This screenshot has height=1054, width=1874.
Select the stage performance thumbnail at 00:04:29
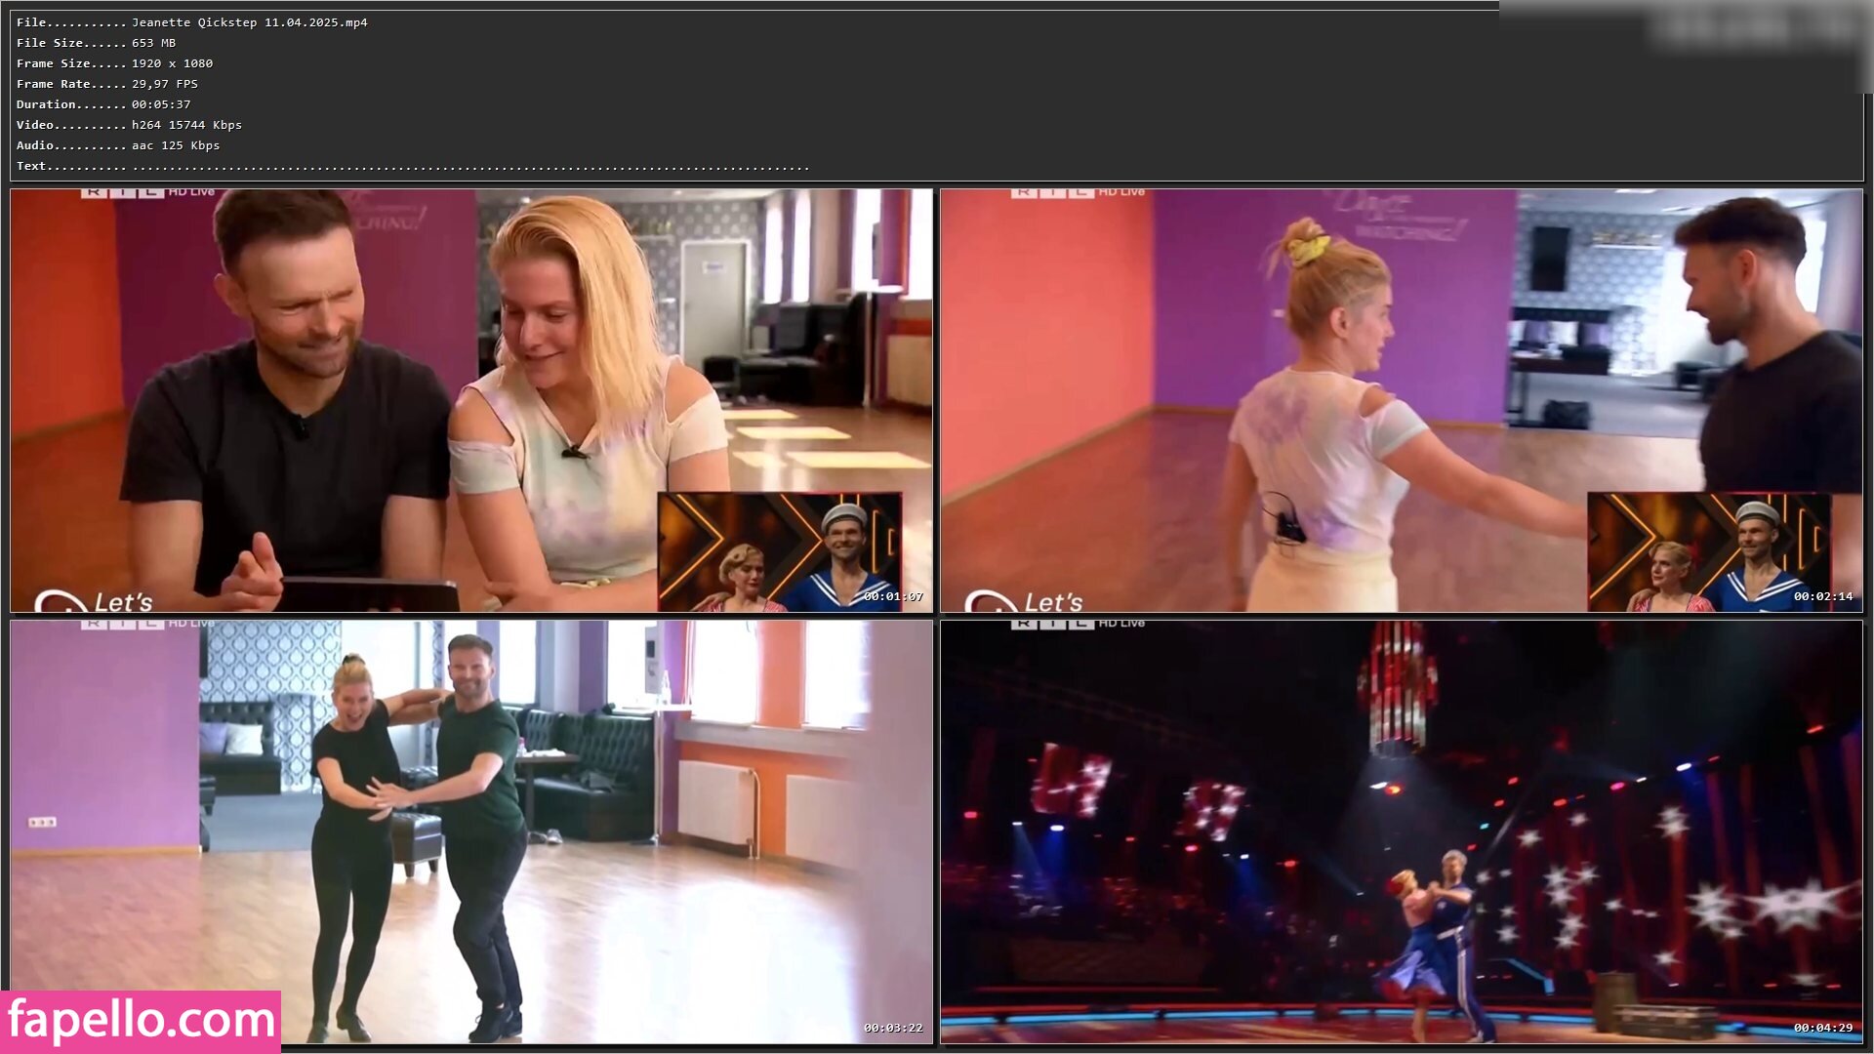pyautogui.click(x=1401, y=831)
